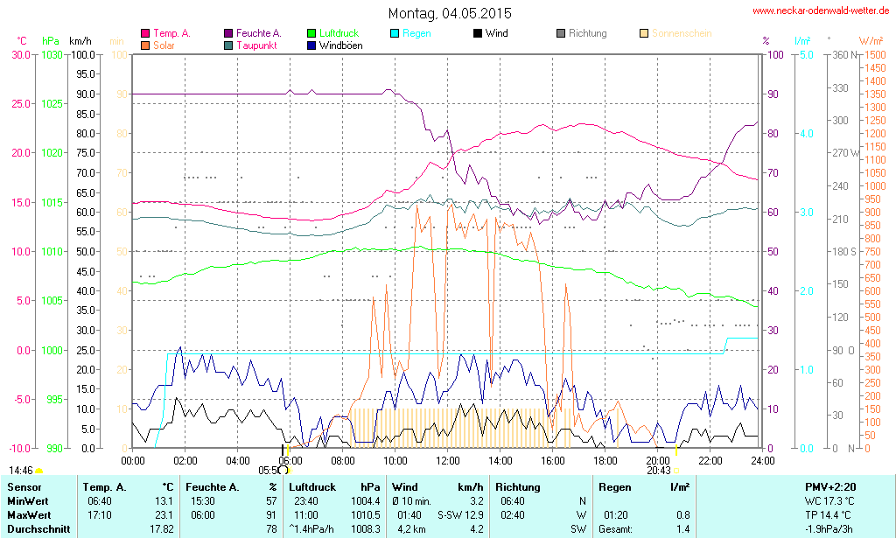
Task: Click the Sonnenschein legend swatch
Action: point(644,33)
